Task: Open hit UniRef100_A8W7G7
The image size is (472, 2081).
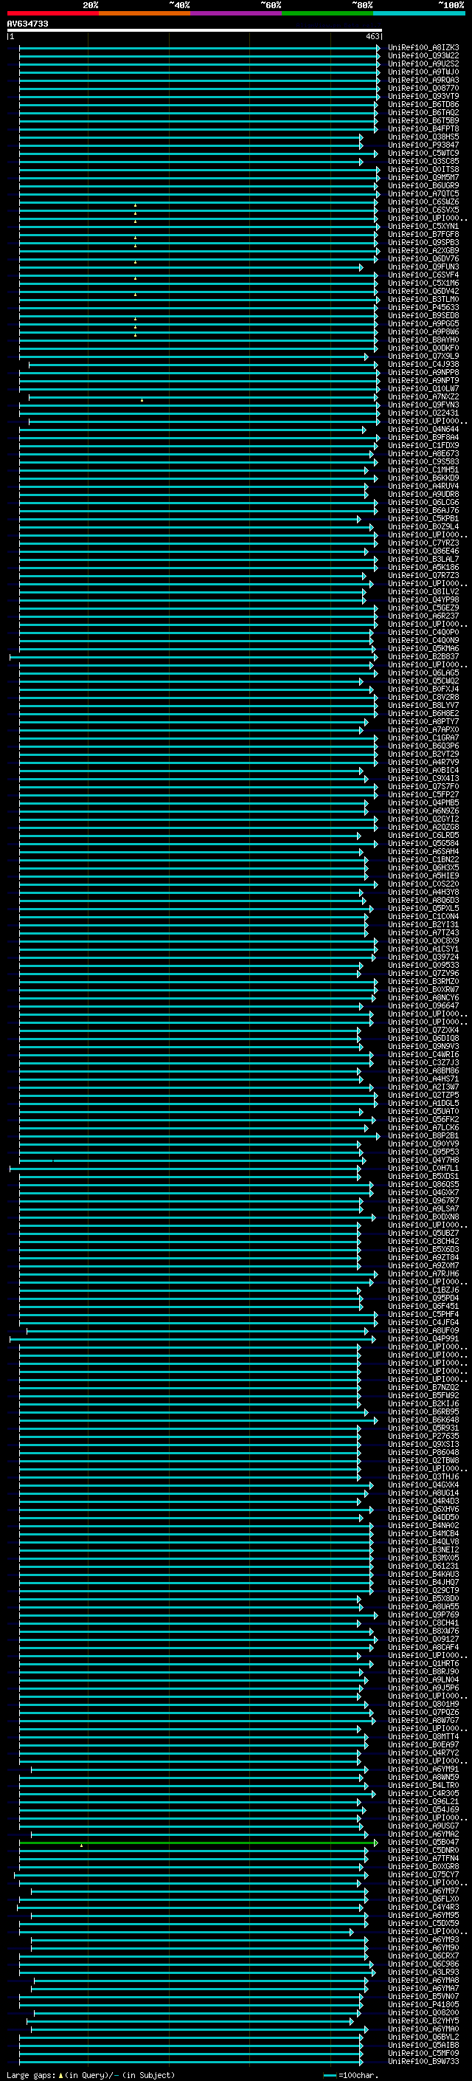Action: [423, 1721]
